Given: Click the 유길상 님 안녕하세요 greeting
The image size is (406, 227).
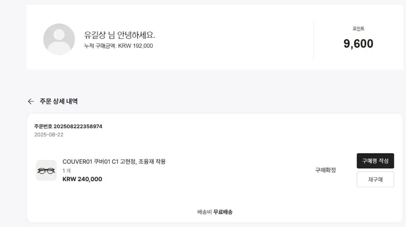Looking at the screenshot, I should (x=120, y=35).
